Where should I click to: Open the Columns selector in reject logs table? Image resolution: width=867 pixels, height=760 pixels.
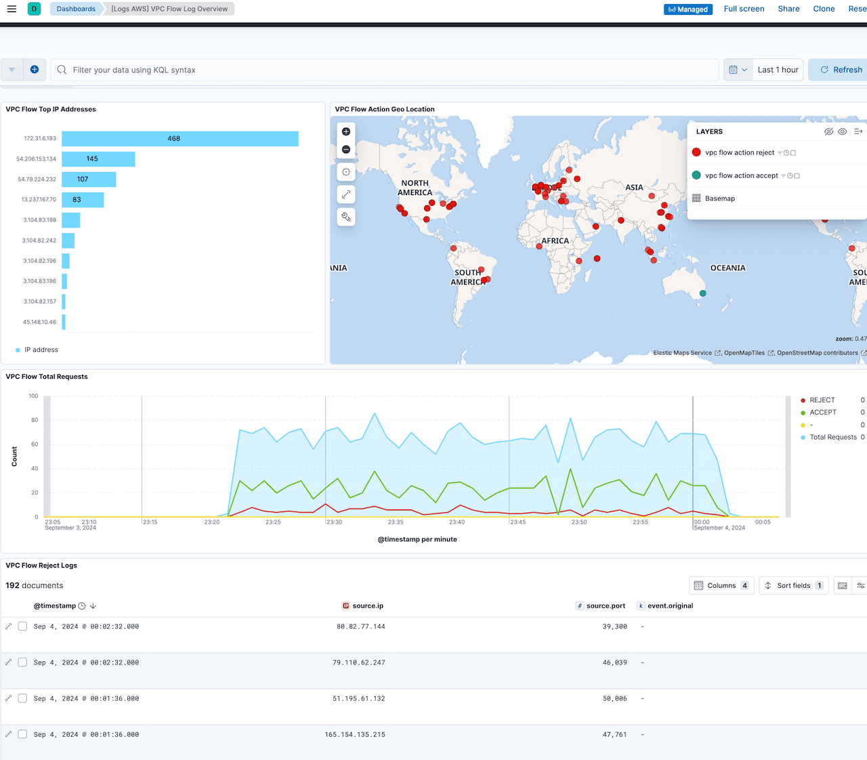coord(721,585)
